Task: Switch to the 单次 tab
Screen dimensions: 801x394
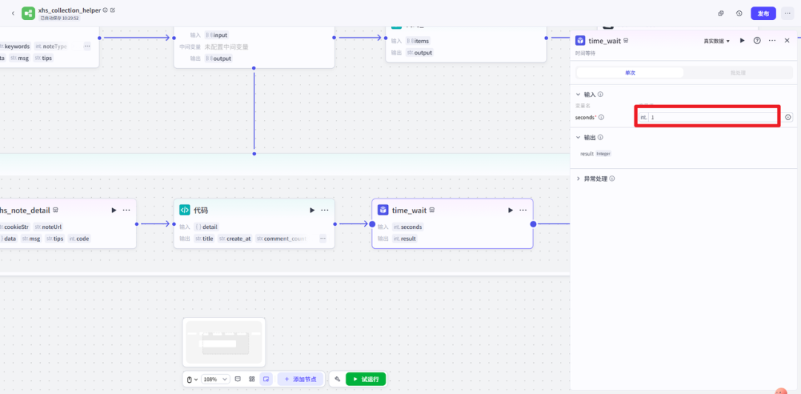Action: (x=630, y=73)
